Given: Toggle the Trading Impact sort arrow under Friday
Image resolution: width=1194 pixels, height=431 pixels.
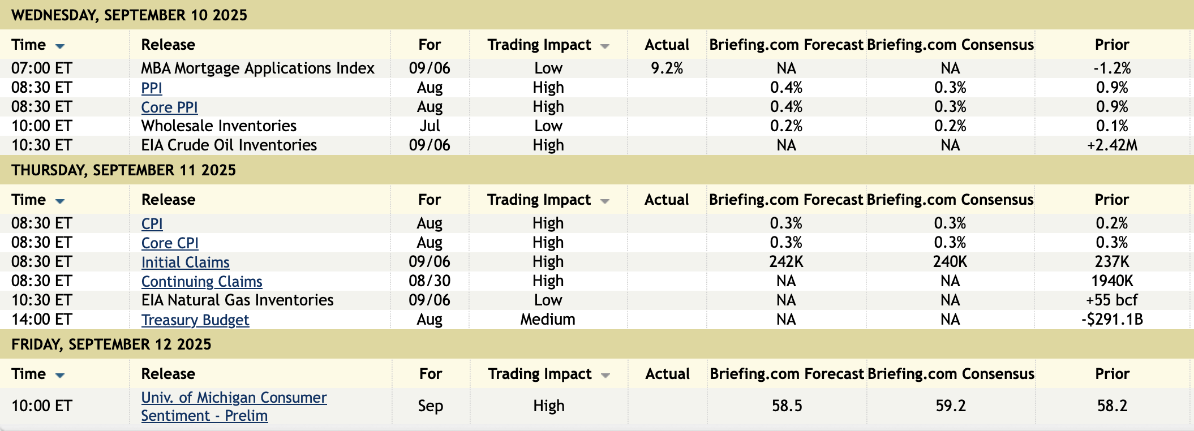Looking at the screenshot, I should click(x=605, y=375).
